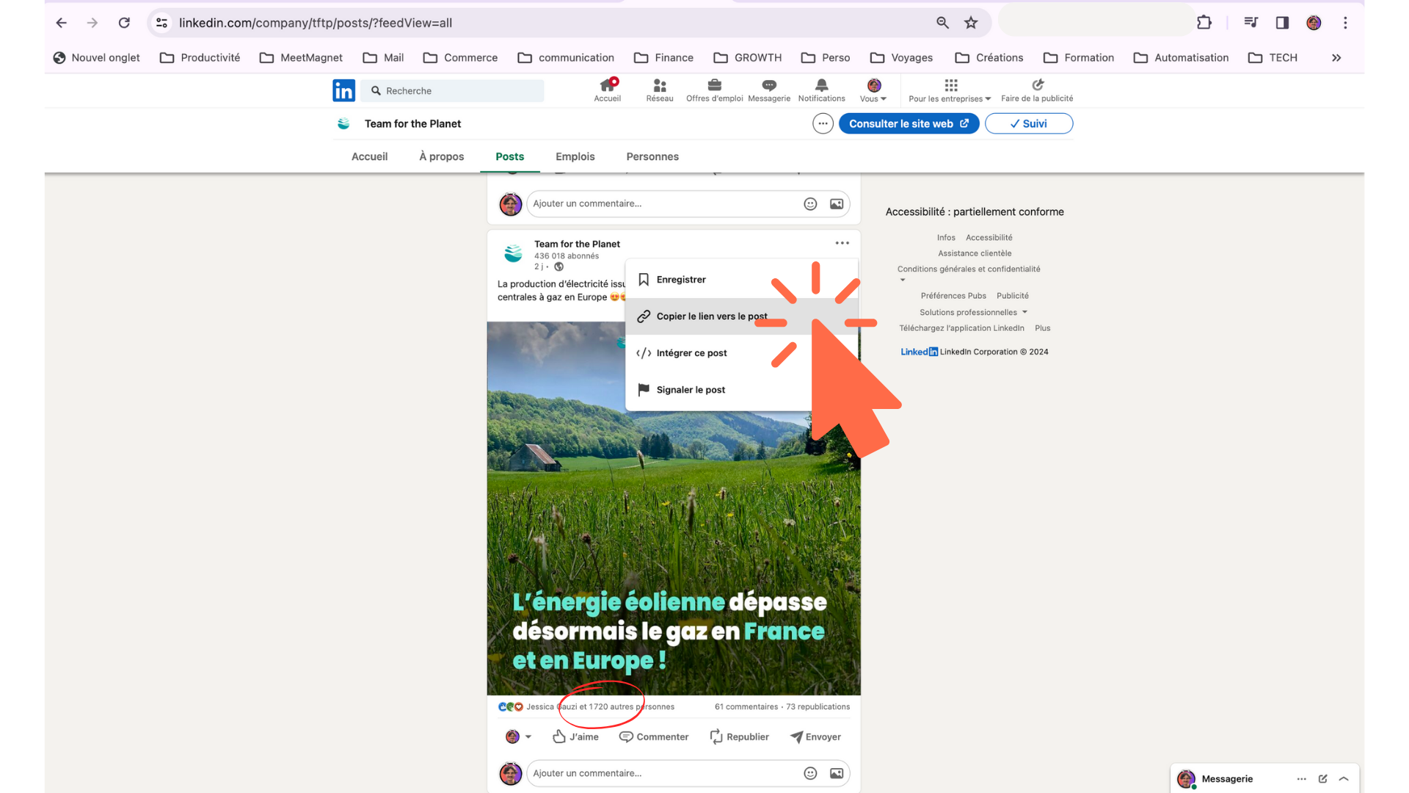This screenshot has width=1409, height=793.
Task: Toggle J'aime reaction on post
Action: 575,736
